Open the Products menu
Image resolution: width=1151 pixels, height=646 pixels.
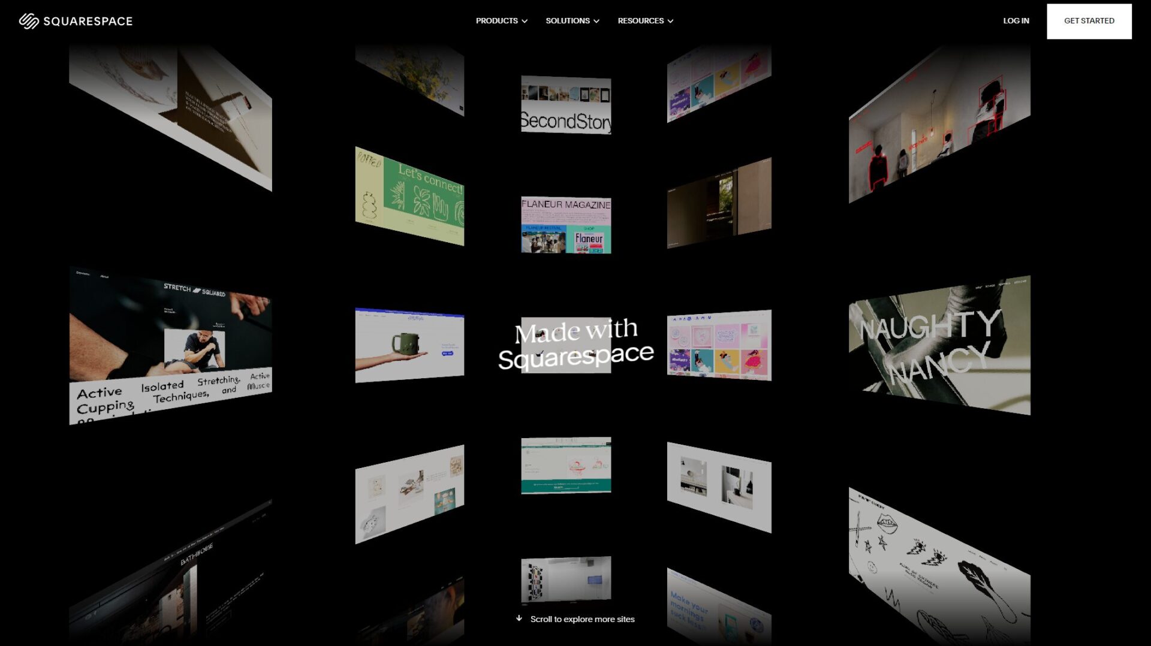496,20
